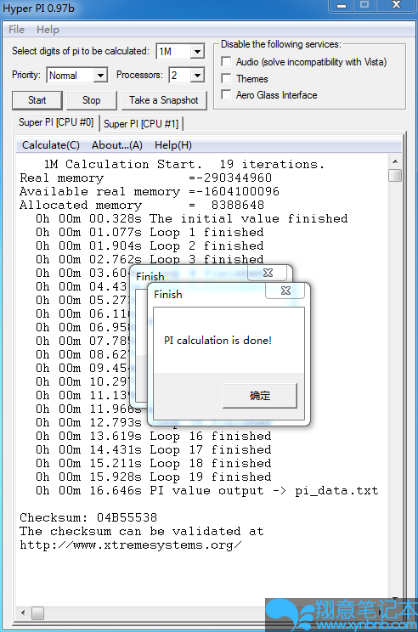Click the vertical scrollbar up arrow
The width and height of the screenshot is (418, 632).
(x=395, y=161)
